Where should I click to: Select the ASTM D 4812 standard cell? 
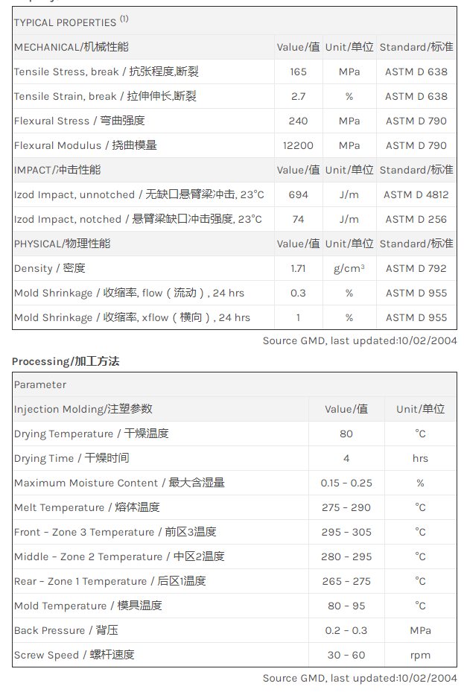pos(416,195)
